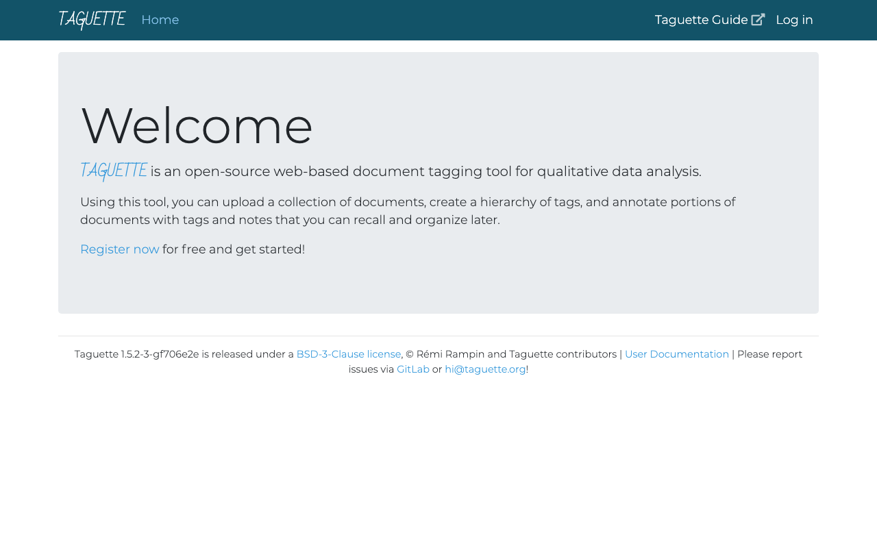Follow the GitLab link for reporting issues
This screenshot has height=548, width=877.
coord(413,369)
